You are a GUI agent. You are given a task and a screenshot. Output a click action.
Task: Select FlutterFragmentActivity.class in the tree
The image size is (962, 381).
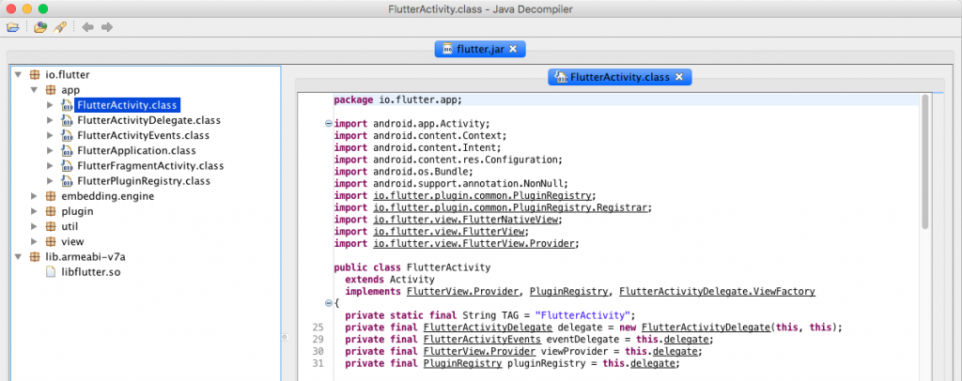pos(150,166)
